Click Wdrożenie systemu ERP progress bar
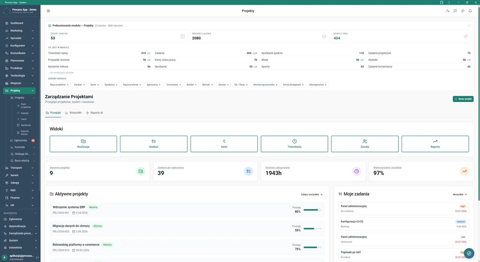Viewport: 480px width, 262px height. (312, 210)
